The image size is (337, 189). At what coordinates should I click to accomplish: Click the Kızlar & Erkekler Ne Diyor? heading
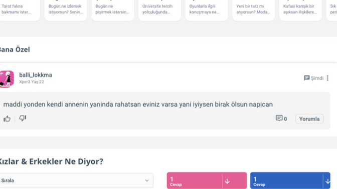point(51,161)
